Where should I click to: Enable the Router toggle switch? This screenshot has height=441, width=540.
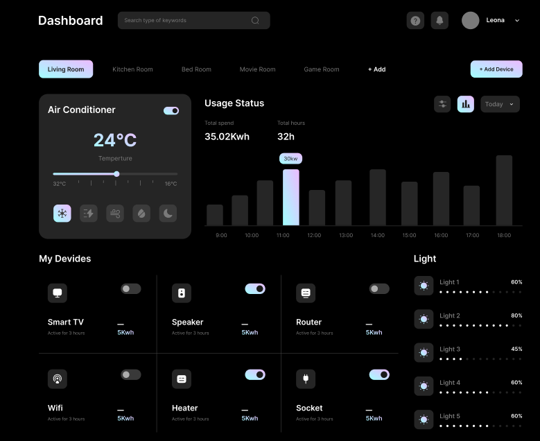click(379, 288)
